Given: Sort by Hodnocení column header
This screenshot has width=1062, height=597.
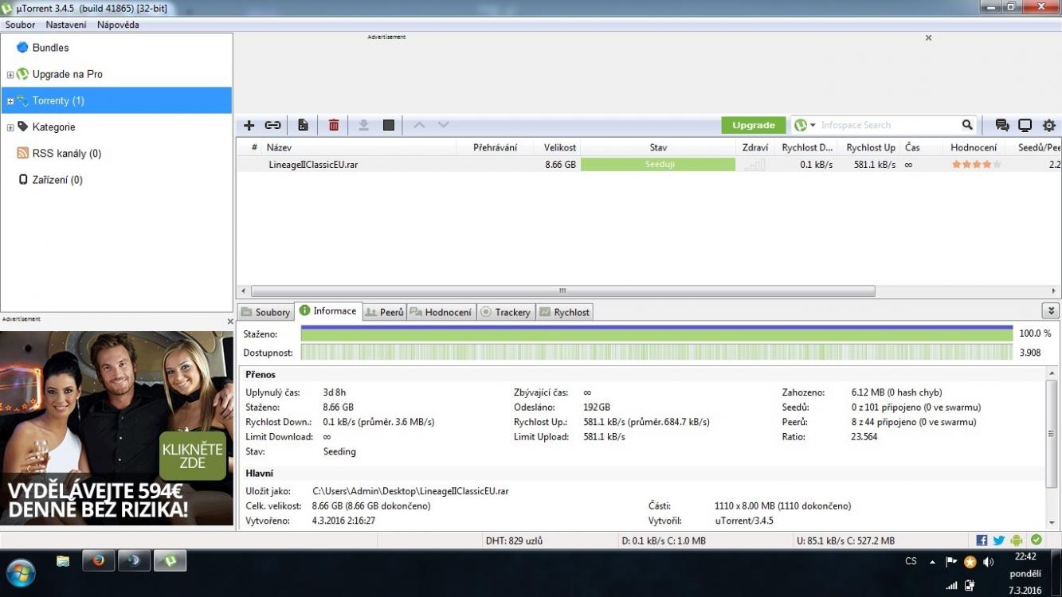Looking at the screenshot, I should click(974, 147).
